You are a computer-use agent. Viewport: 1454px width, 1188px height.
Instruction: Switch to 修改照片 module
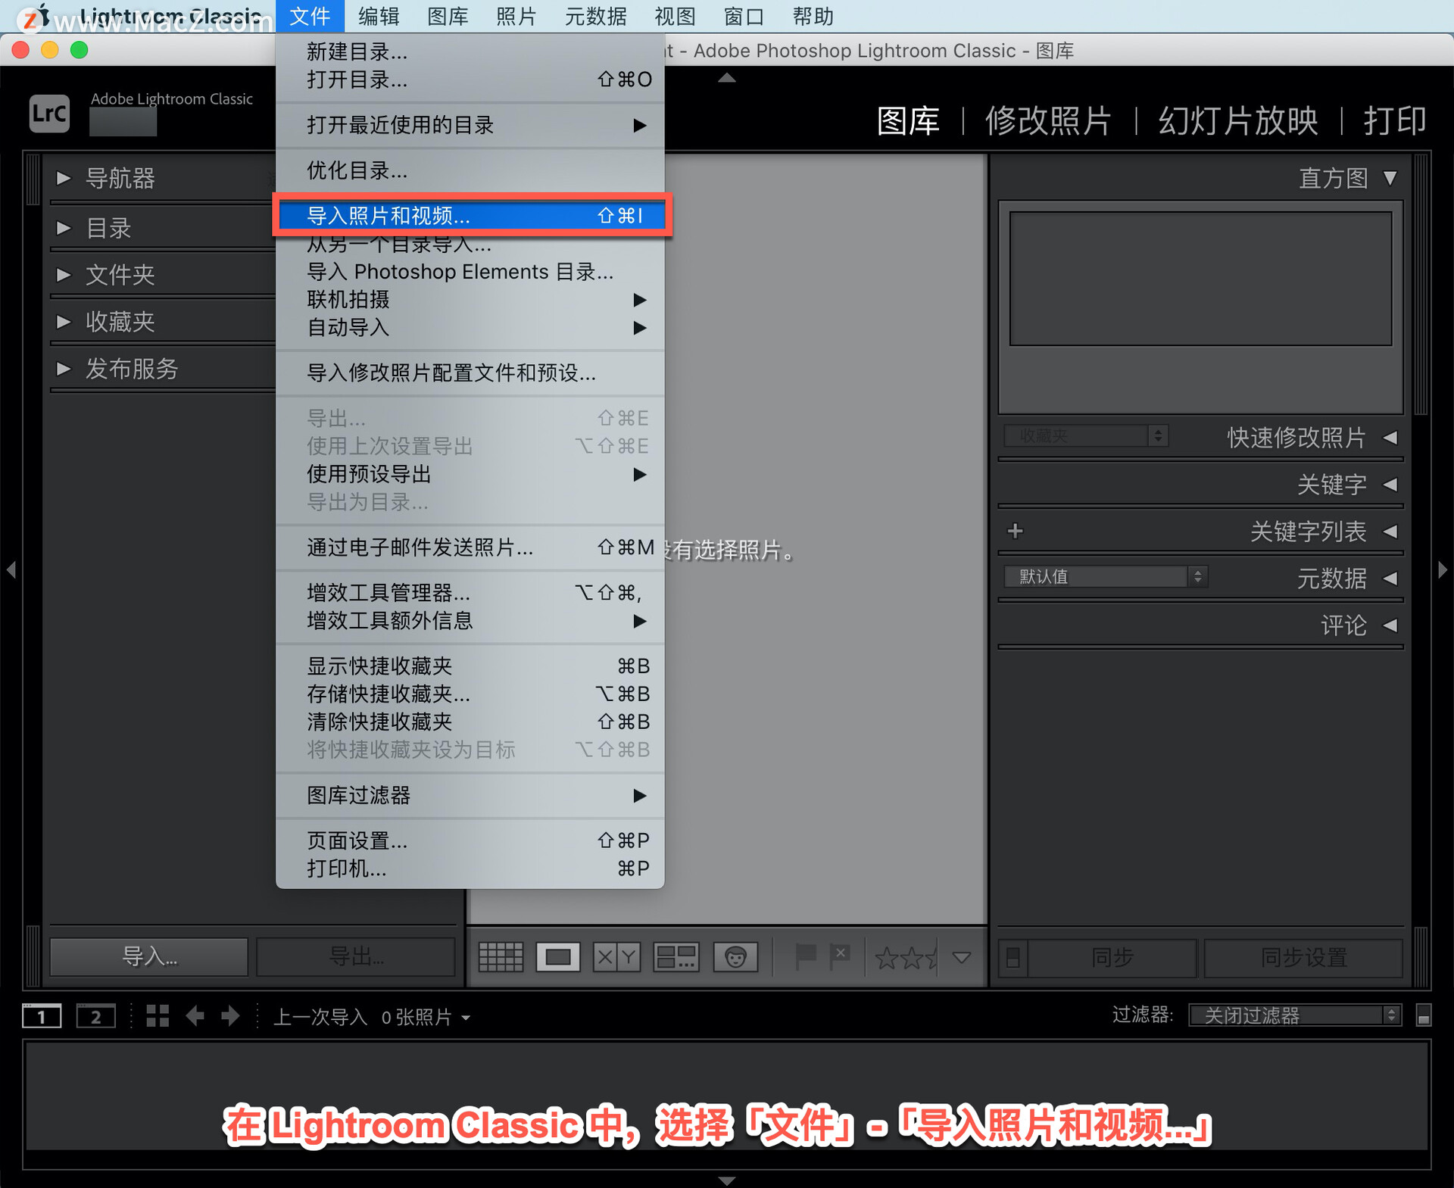1048,120
